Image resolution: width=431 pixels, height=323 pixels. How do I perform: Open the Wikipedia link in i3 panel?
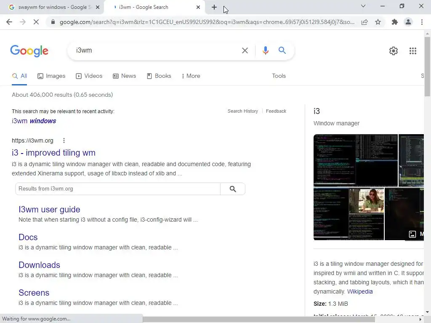(x=360, y=292)
